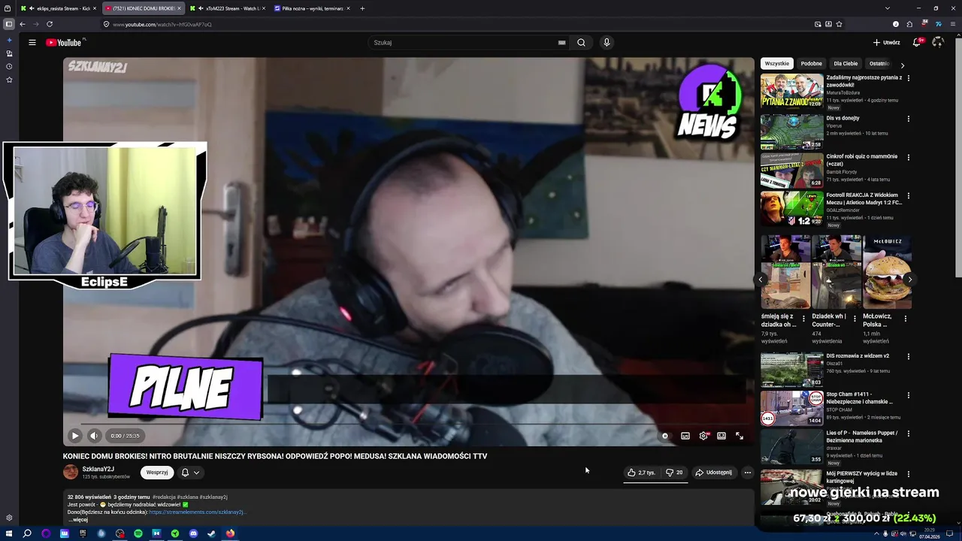Open the player settings gear
This screenshot has width=962, height=541.
pyautogui.click(x=703, y=436)
